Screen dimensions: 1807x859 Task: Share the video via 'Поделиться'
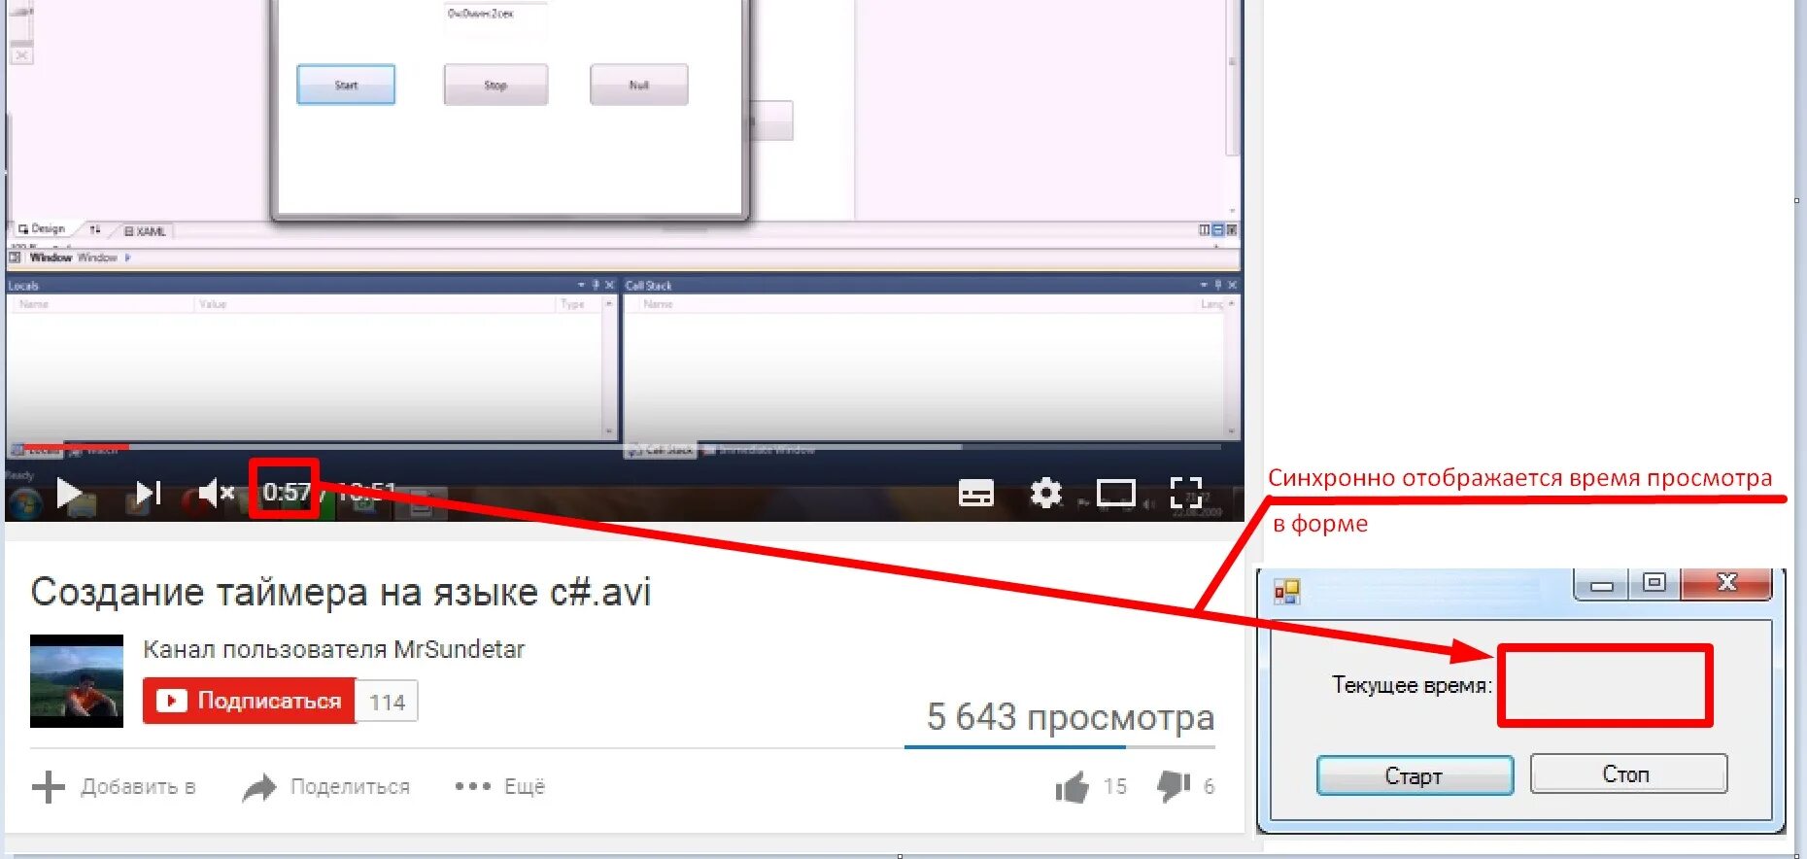pos(326,787)
